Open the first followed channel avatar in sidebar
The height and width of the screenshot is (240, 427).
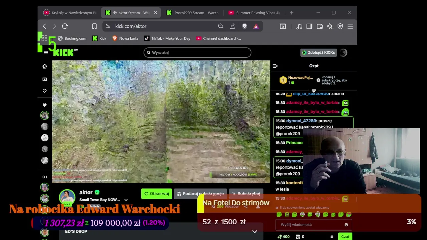coord(45,115)
